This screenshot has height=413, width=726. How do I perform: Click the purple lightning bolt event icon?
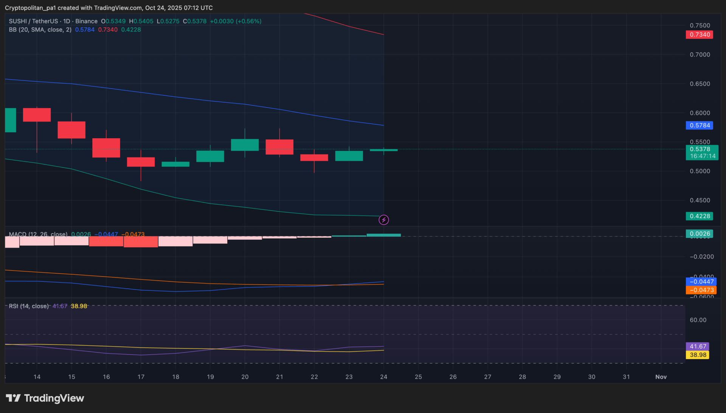pos(383,220)
